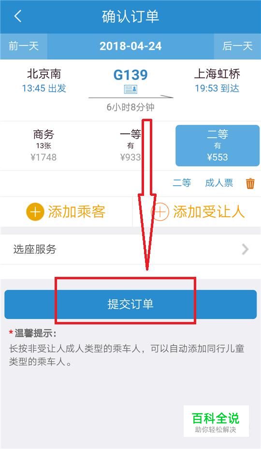
Task: Open date picker on 2018-04-24
Action: click(130, 47)
